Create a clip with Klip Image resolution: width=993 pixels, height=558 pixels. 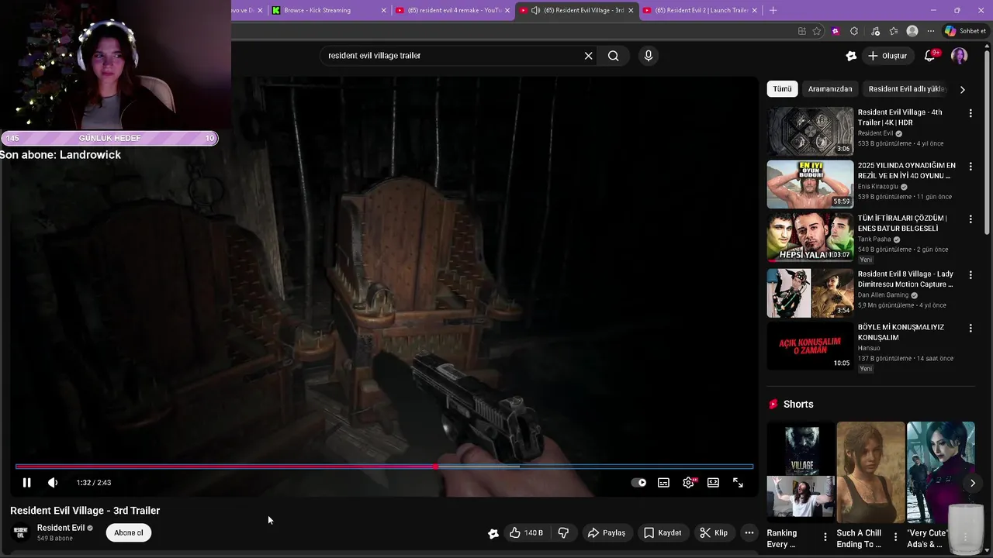pos(713,532)
